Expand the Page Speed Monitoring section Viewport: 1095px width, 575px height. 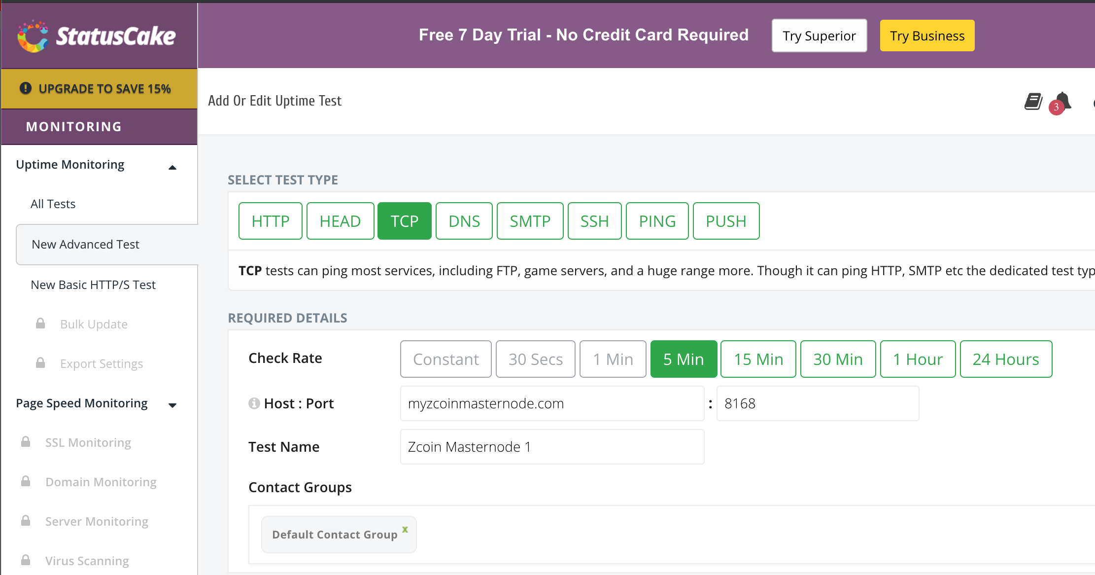pyautogui.click(x=172, y=405)
